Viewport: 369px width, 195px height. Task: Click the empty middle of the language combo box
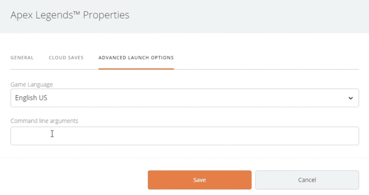tap(198, 98)
